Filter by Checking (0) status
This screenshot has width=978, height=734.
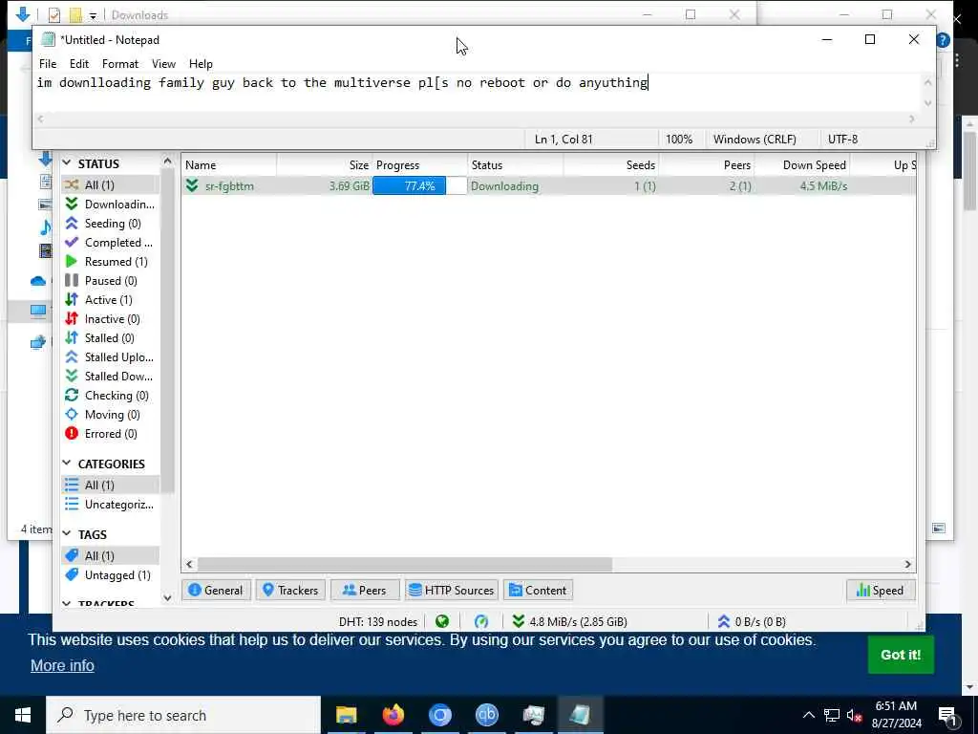(x=111, y=396)
